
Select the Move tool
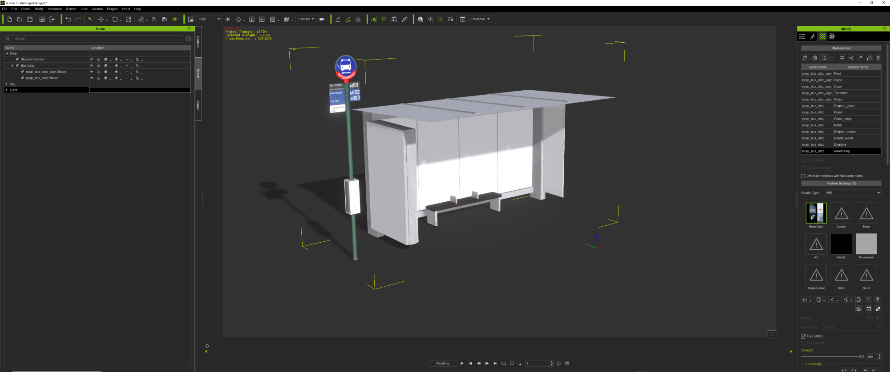click(x=101, y=19)
